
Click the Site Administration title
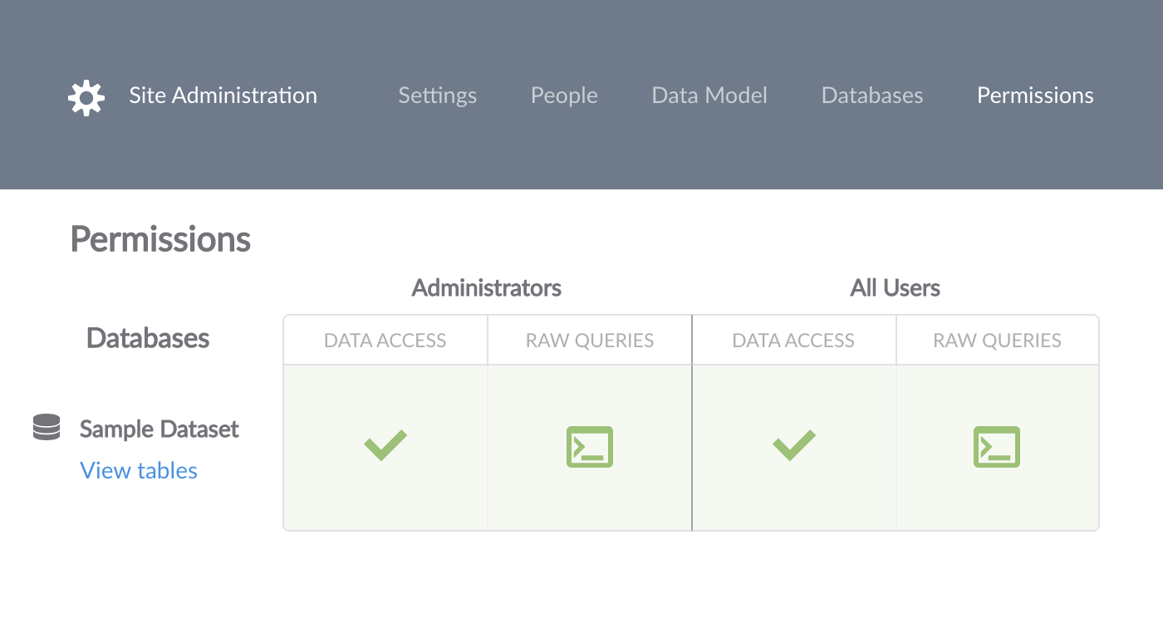[223, 96]
